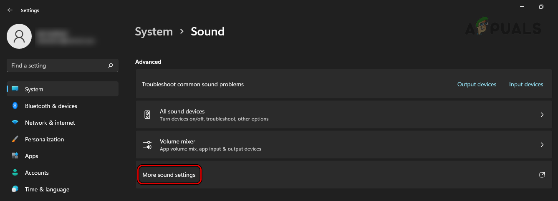The image size is (558, 201).
Task: Click the user profile avatar icon
Action: tap(19, 36)
